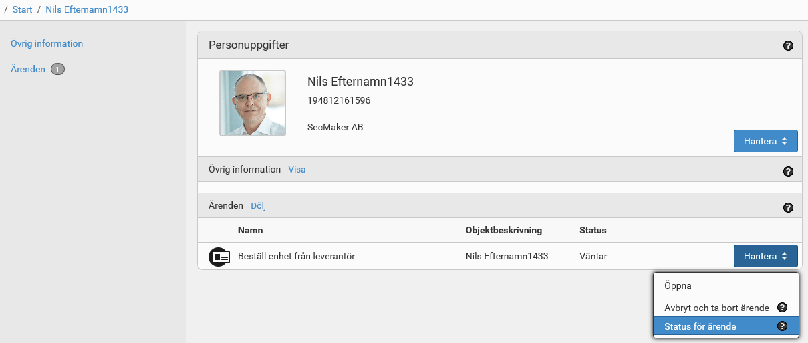Choose Avbryt och ta bort ärende
Screen dimensions: 808x343
716,308
